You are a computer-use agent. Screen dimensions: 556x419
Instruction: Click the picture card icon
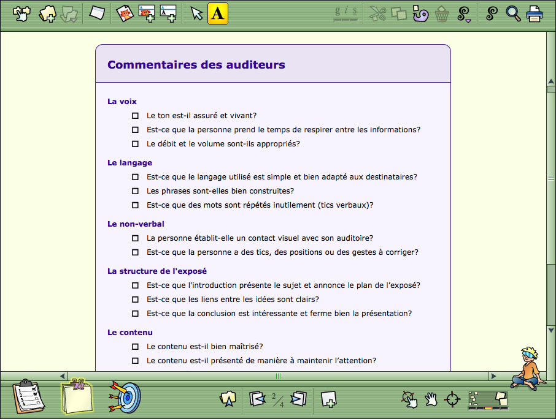pyautogui.click(x=125, y=14)
